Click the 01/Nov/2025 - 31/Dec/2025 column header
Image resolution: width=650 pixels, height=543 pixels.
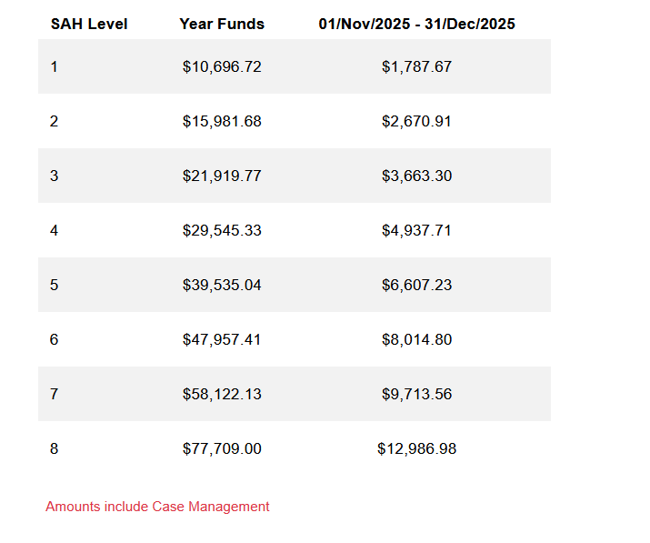tap(416, 25)
